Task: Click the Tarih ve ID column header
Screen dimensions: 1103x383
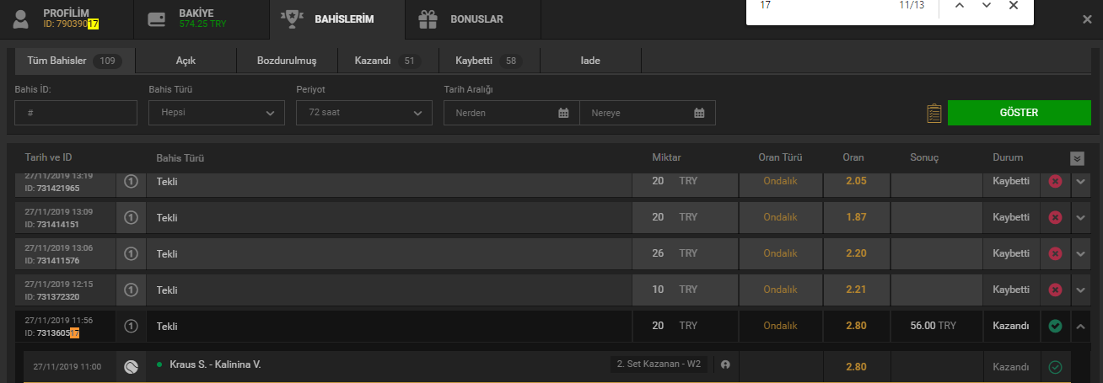Action: (49, 157)
